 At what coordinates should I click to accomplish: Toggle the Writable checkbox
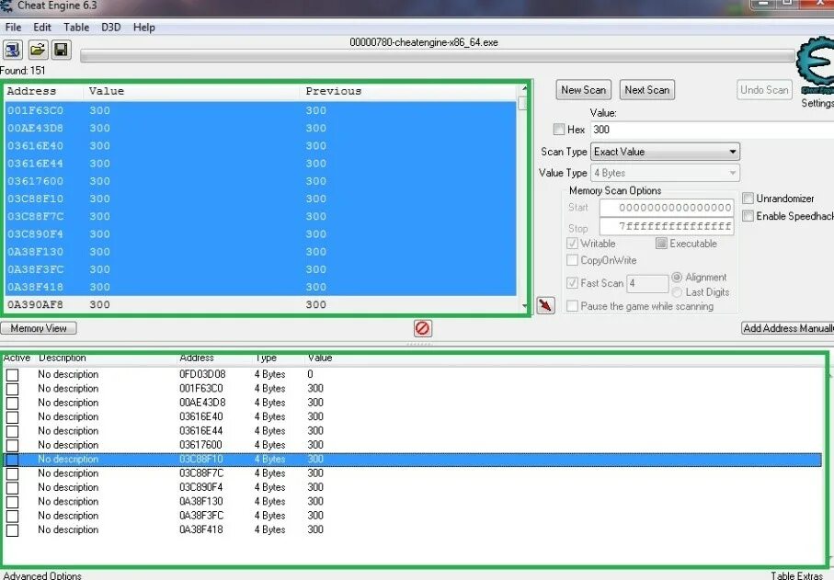pos(572,244)
